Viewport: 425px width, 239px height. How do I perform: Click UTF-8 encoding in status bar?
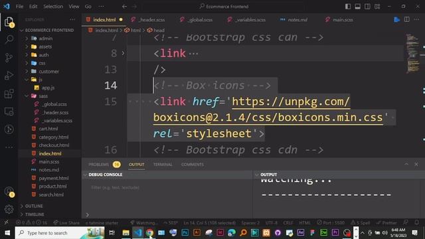(272, 223)
